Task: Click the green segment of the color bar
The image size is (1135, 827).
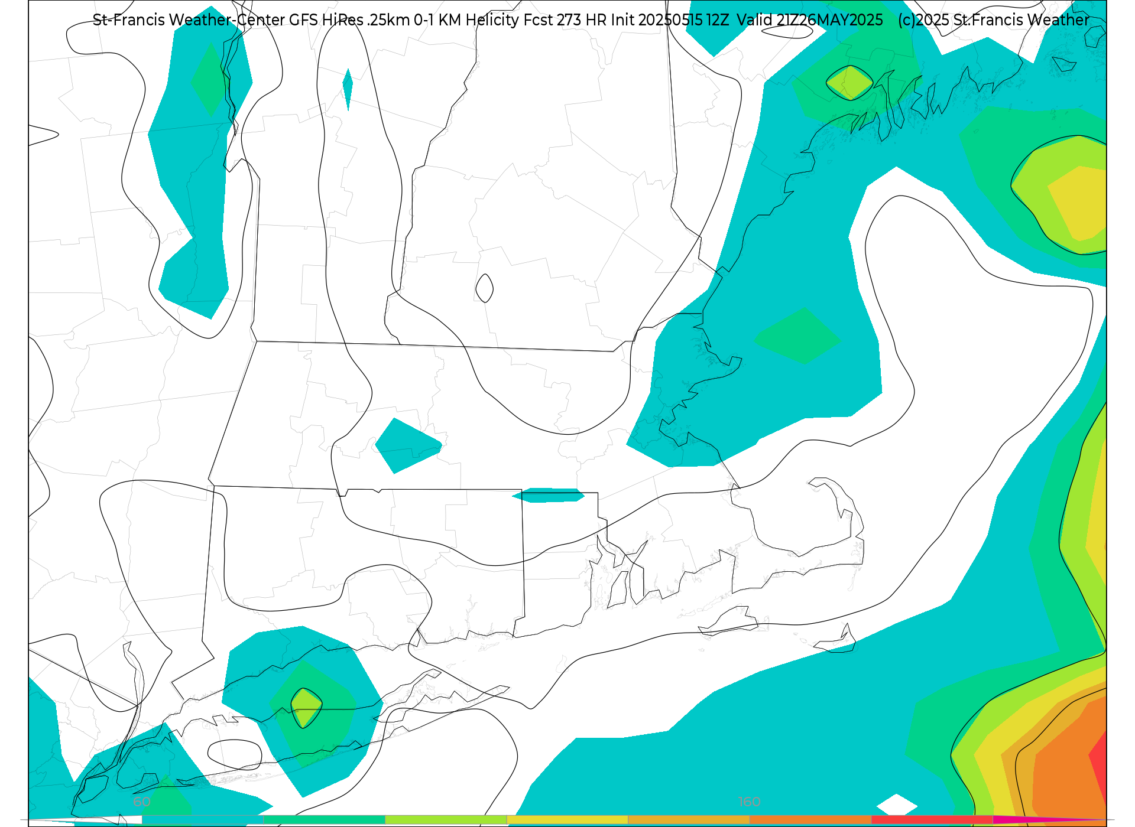Action: [325, 820]
